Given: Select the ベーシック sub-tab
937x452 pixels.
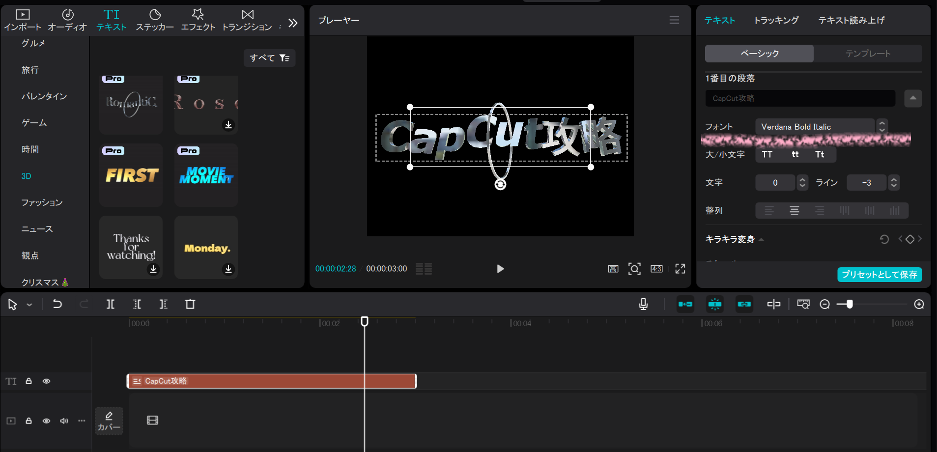Looking at the screenshot, I should tap(760, 54).
